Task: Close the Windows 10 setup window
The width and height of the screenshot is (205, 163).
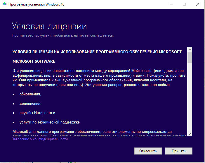Action: (198, 4)
